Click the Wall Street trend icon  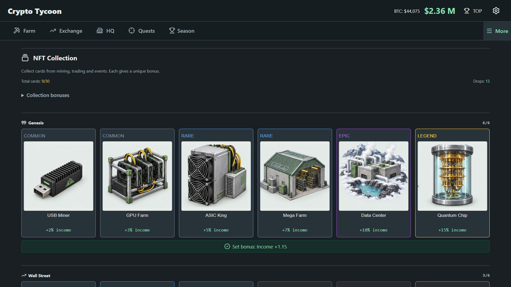[24, 276]
